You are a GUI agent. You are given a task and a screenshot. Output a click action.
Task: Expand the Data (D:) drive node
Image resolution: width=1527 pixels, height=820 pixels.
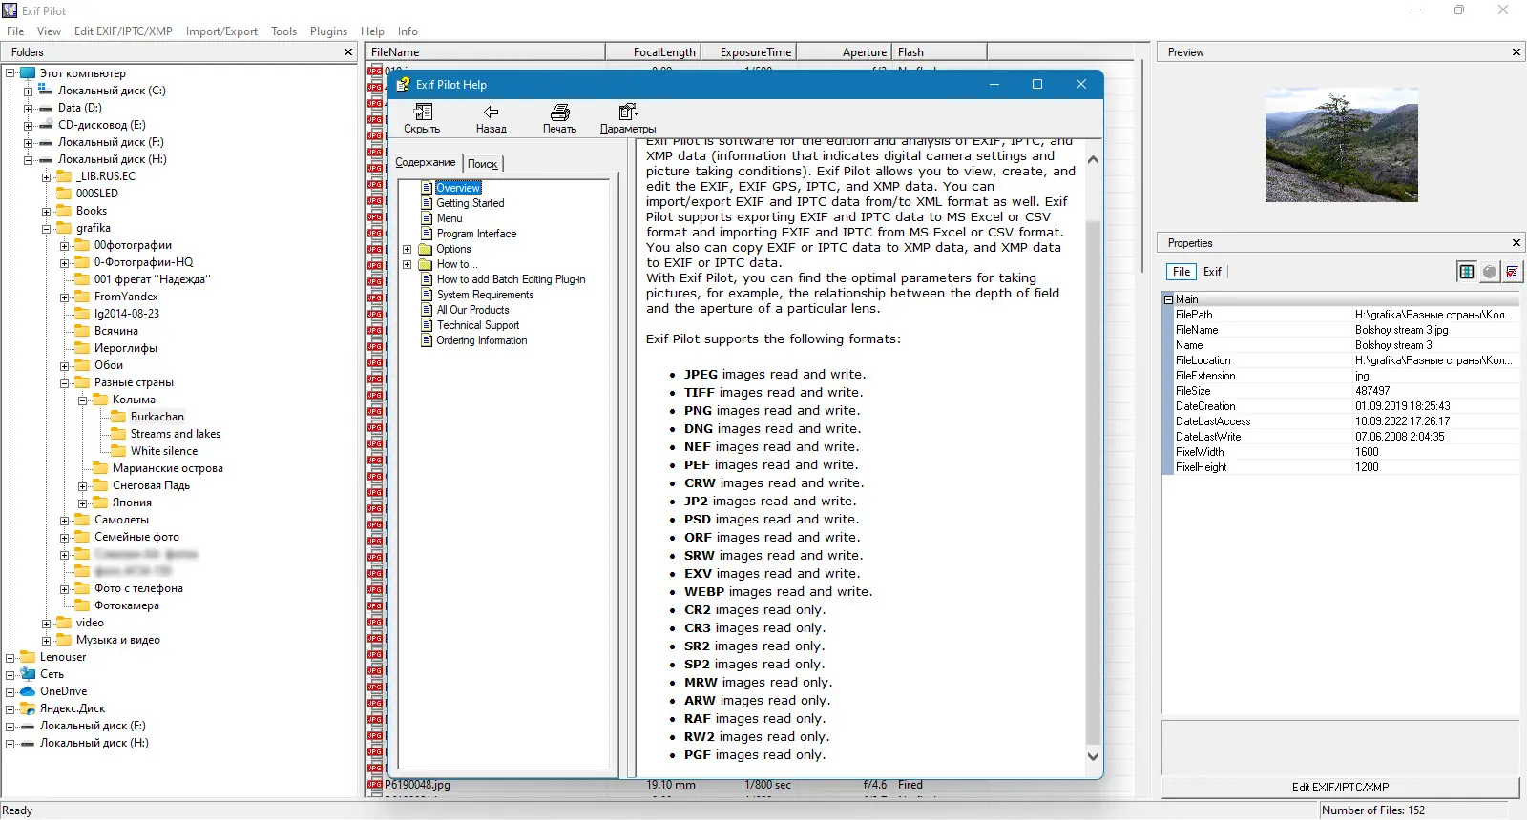pos(28,109)
